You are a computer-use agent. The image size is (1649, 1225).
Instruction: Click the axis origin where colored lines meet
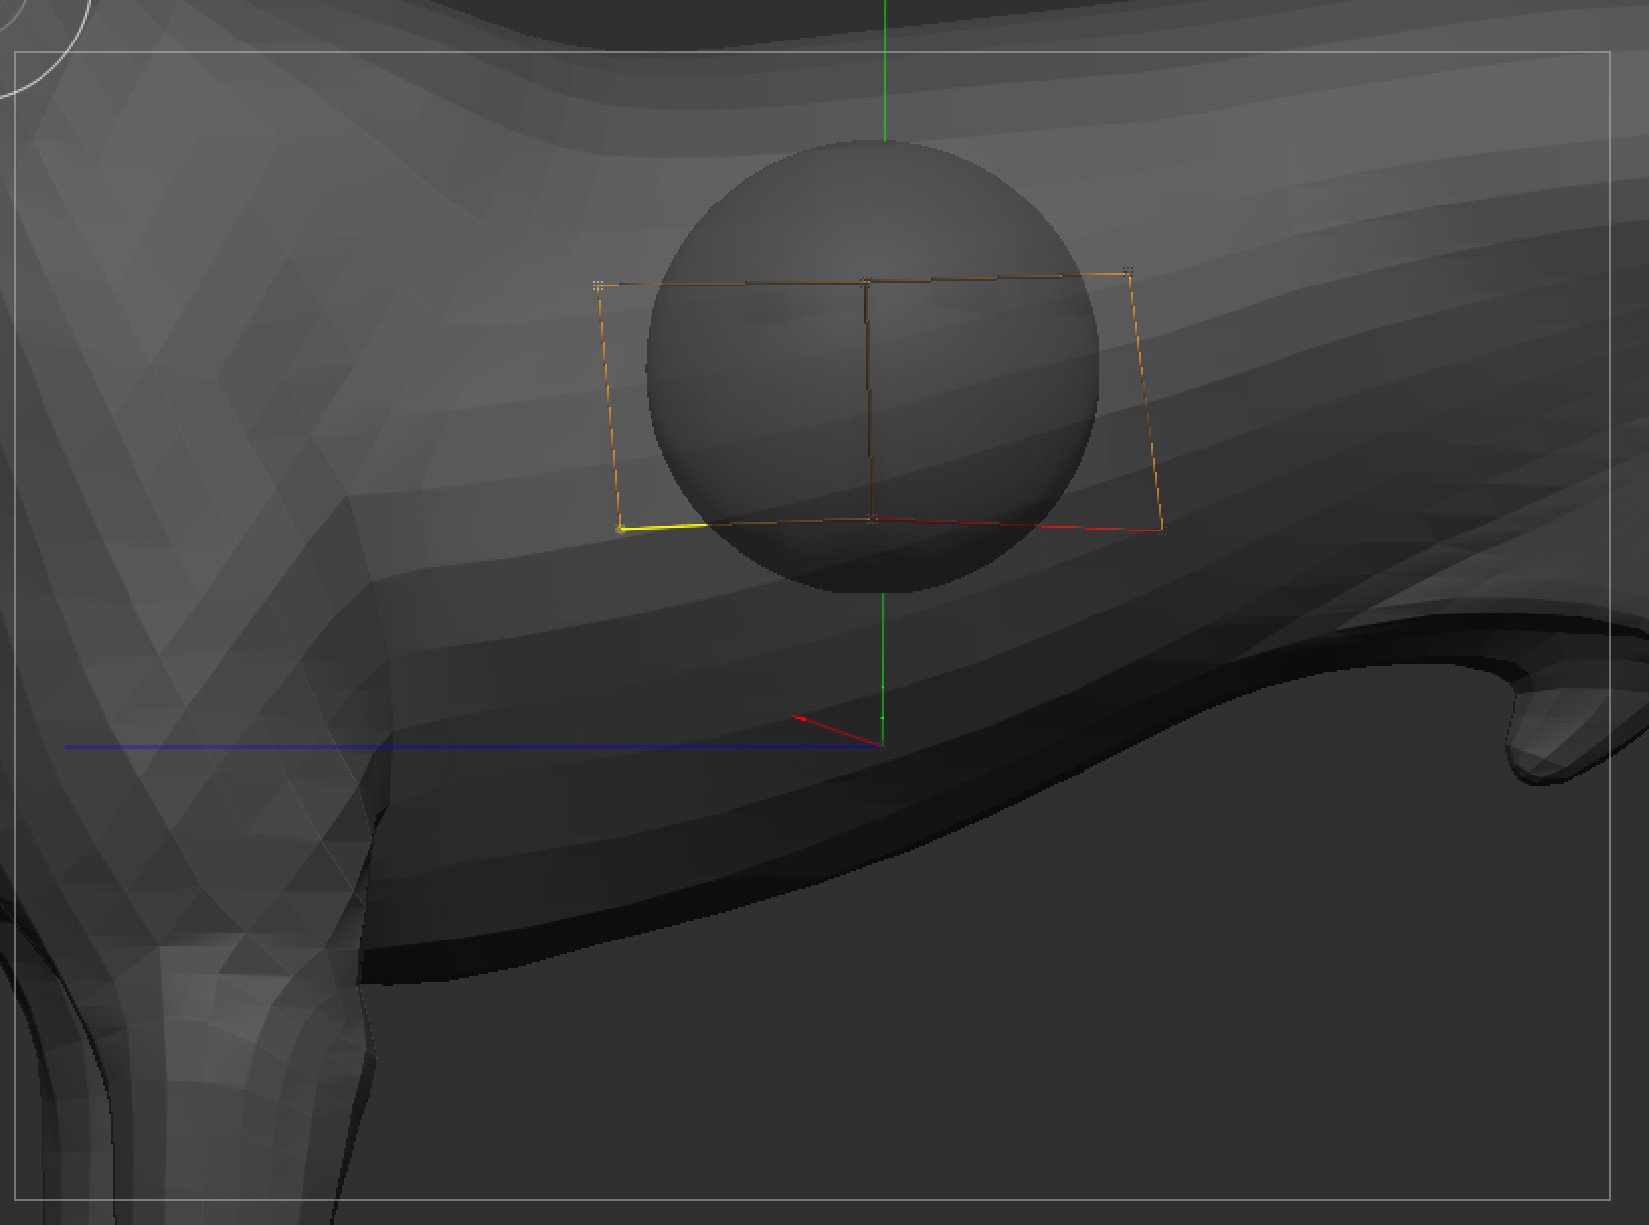[x=881, y=745]
